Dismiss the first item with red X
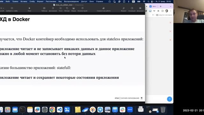Image resolution: width=204 pixels, height=115 pixels. click(x=170, y=23)
